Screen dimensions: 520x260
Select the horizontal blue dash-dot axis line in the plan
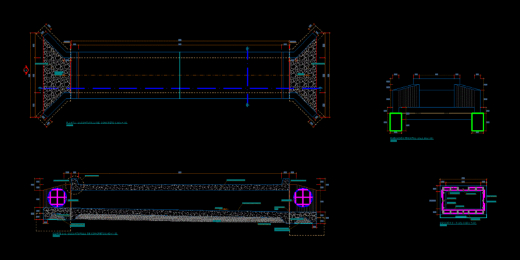point(180,88)
